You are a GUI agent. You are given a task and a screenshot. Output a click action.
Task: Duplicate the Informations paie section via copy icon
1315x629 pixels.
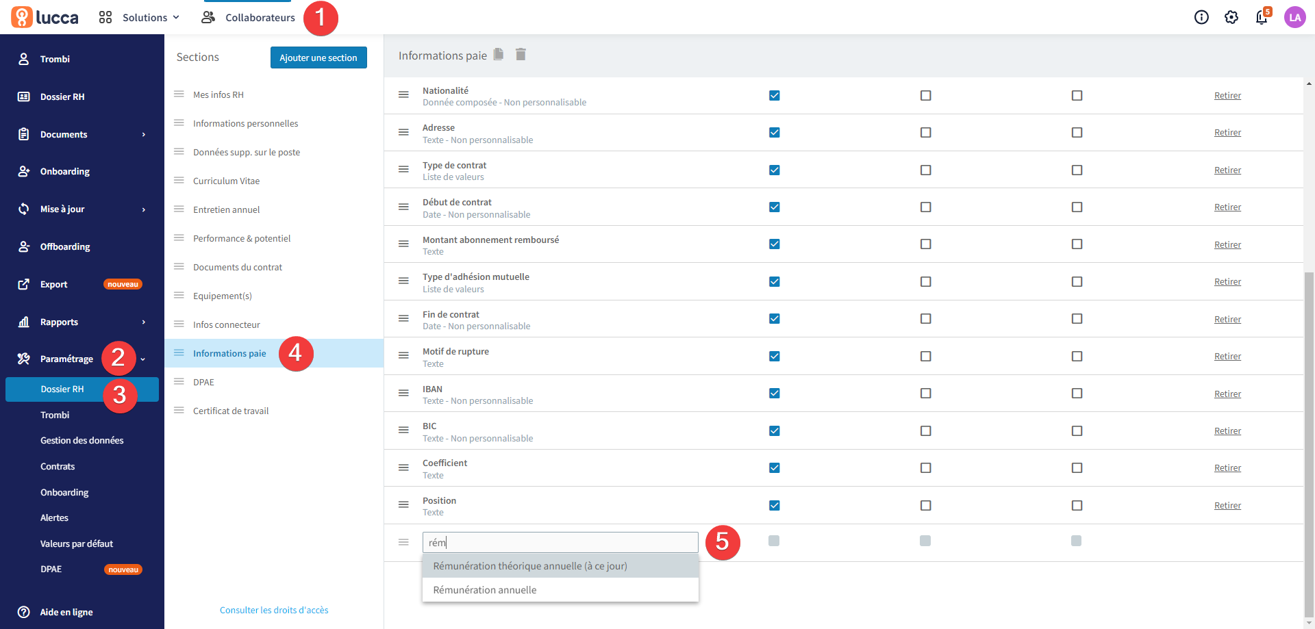pos(499,54)
